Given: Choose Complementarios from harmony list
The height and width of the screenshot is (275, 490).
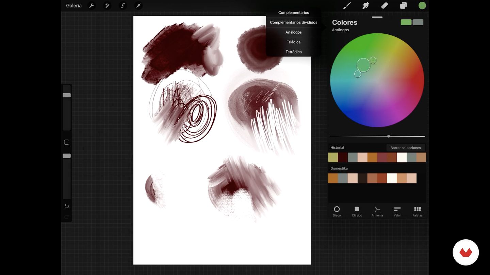Looking at the screenshot, I should coord(293,13).
